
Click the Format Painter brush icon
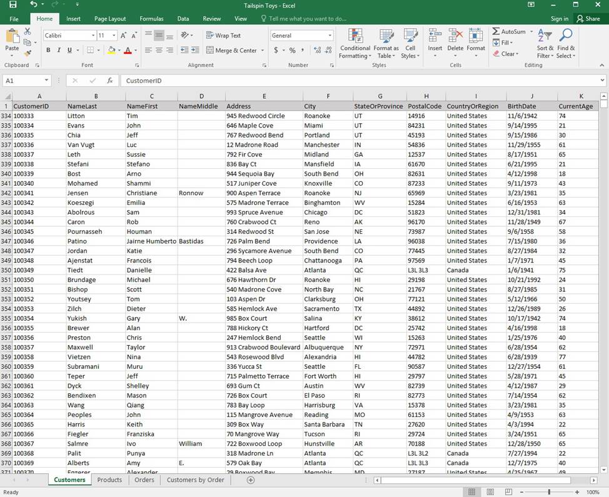(28, 53)
